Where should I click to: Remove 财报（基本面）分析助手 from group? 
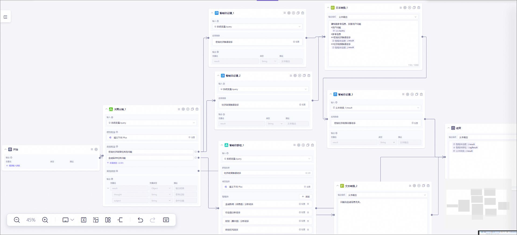(308, 221)
